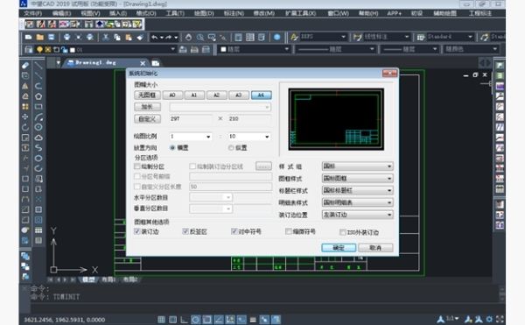
Task: Click the settings gear in status bar
Action: click(489, 319)
